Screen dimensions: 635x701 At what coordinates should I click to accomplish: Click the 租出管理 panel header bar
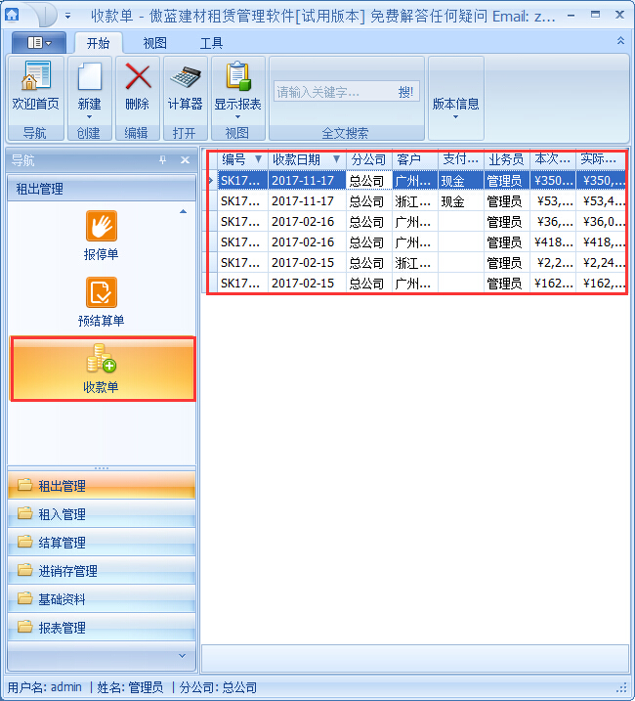point(102,189)
